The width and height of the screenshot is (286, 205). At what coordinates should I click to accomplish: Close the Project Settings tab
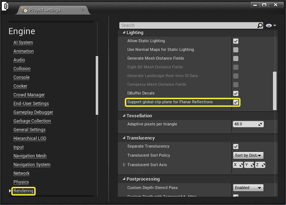[83, 10]
